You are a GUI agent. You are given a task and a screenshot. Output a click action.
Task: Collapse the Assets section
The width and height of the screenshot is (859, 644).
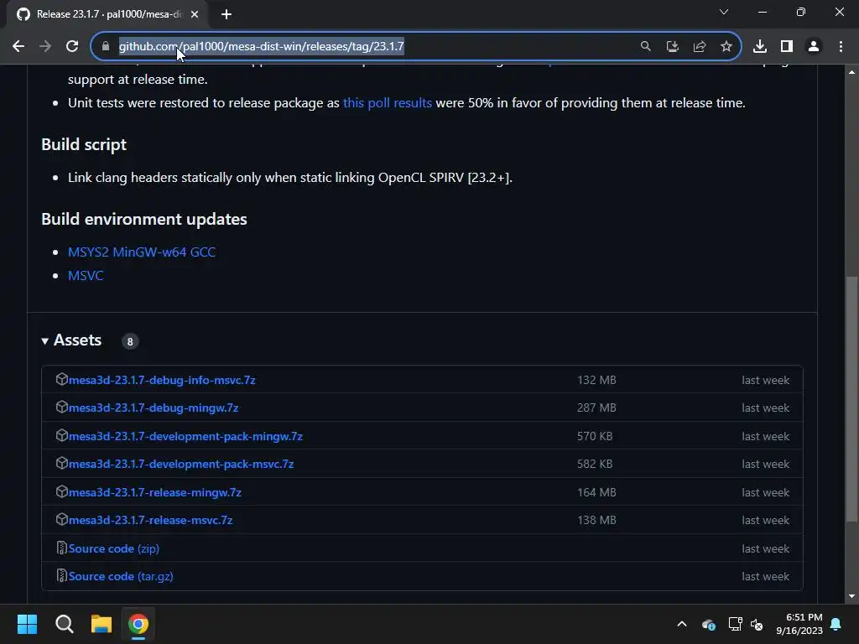pyautogui.click(x=71, y=340)
